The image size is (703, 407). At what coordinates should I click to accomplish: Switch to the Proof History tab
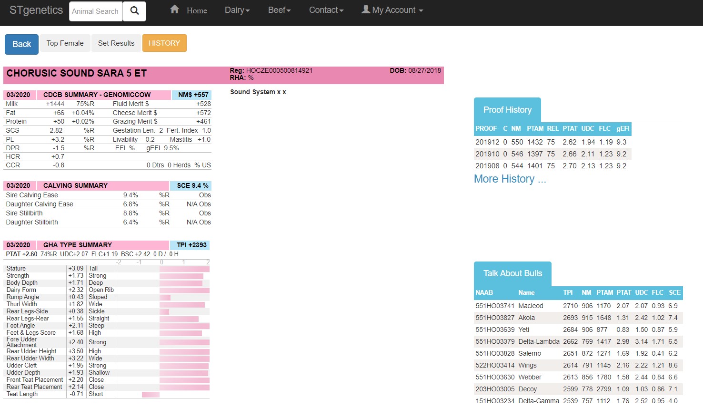click(x=507, y=110)
